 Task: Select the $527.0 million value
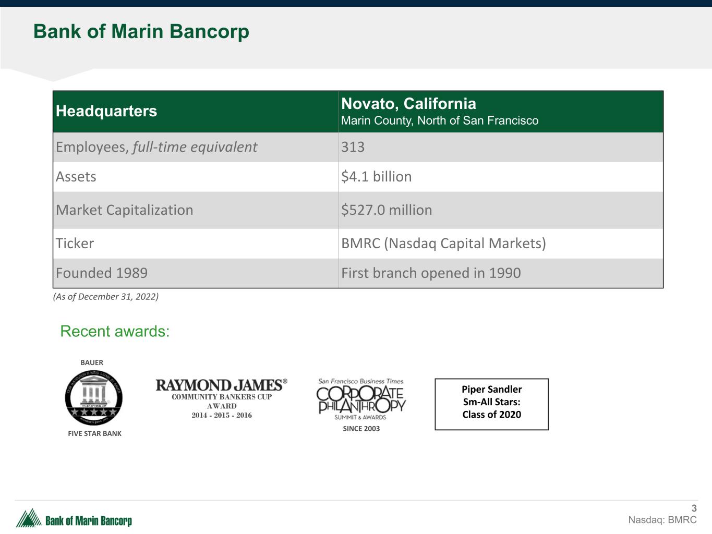tap(387, 210)
